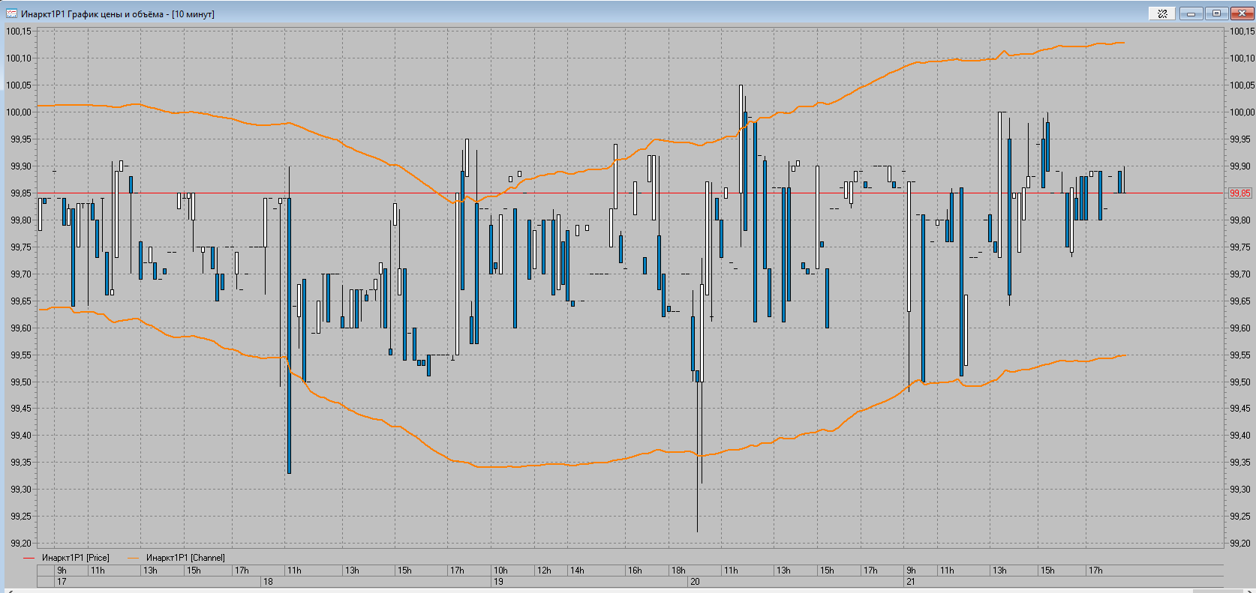1256x593 pixels.
Task: Click the unlink chart icon in title bar
Action: coord(1162,13)
